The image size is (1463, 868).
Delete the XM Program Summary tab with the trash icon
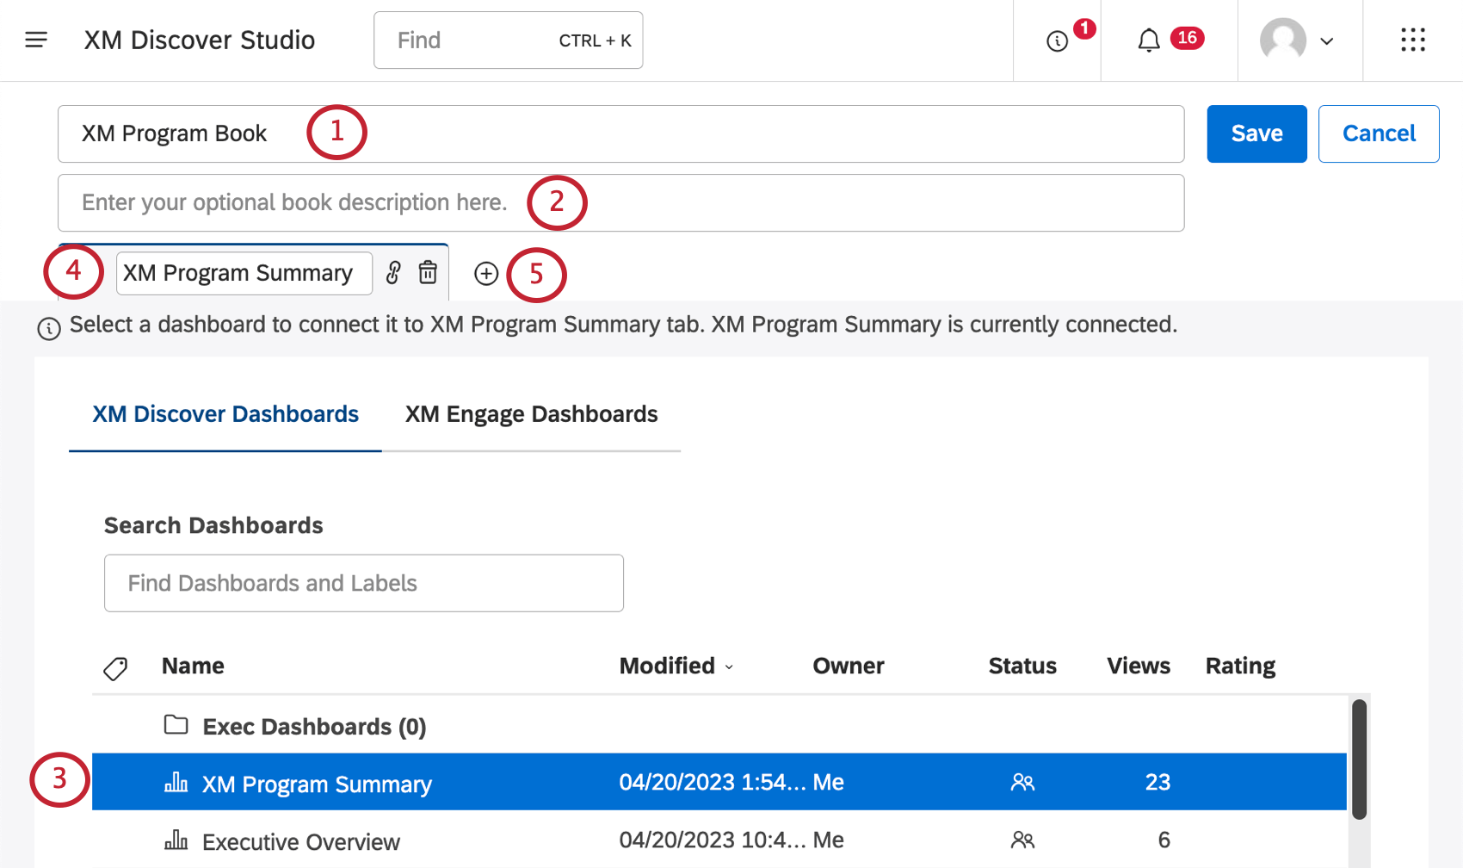coord(428,273)
